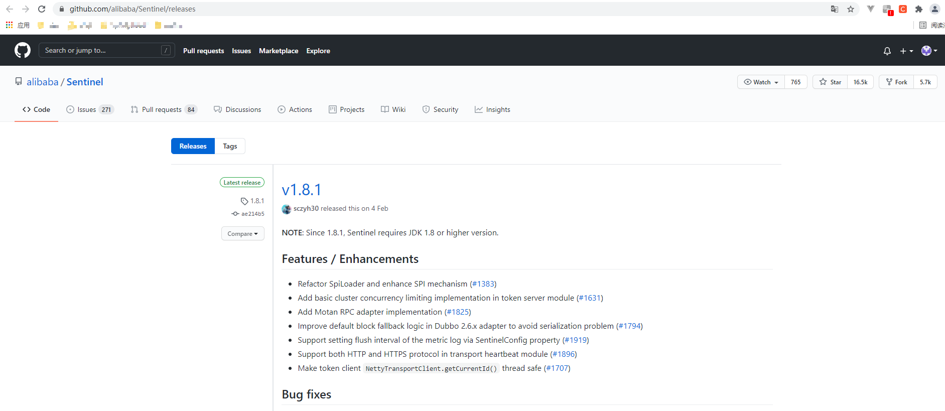Click the Features / Enhancements heading
945x411 pixels.
350,259
